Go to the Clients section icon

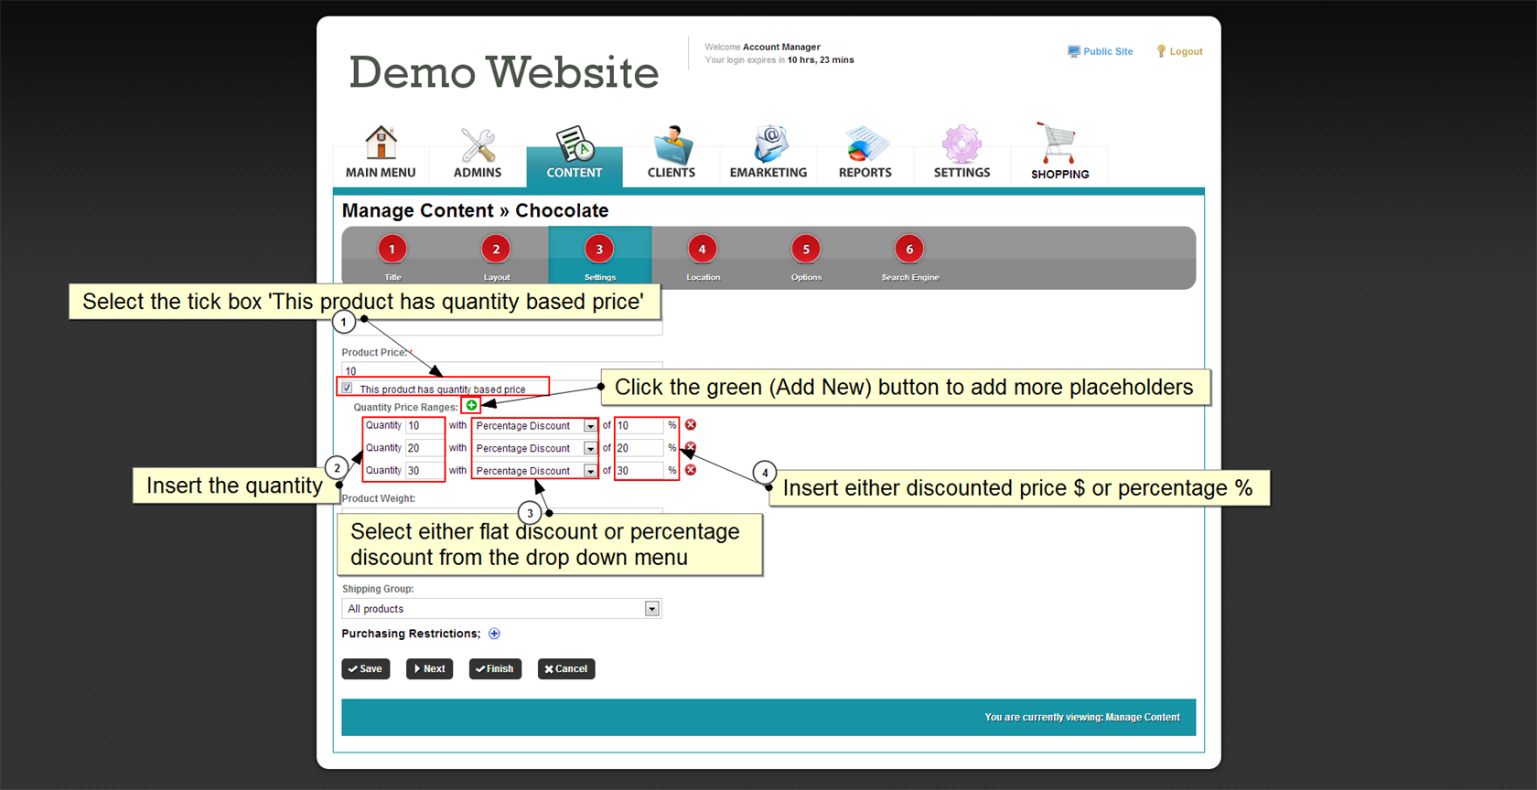click(672, 145)
